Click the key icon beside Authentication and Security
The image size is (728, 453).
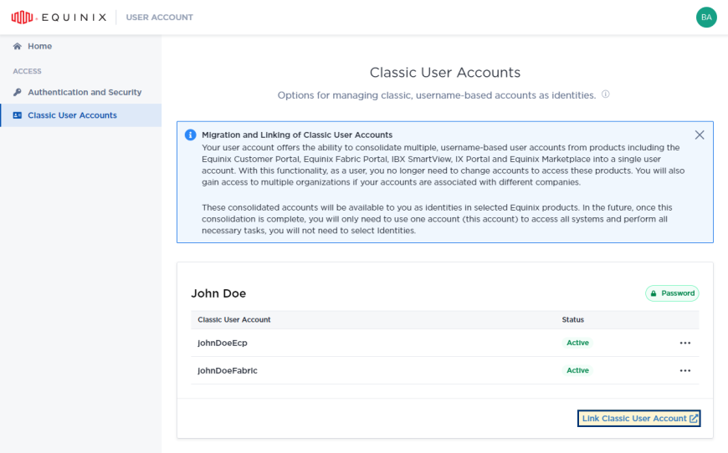18,92
